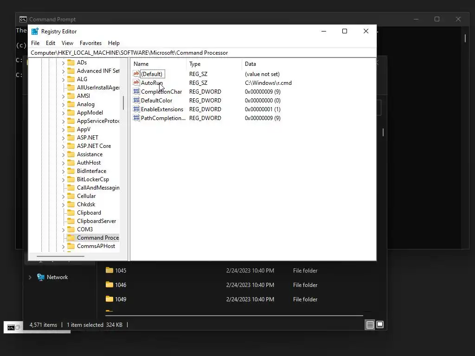Expand the BidInterface registry key

[63, 172]
